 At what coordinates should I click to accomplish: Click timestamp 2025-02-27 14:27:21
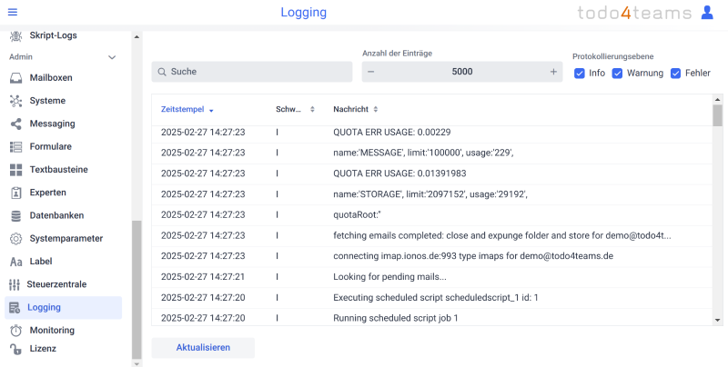click(x=203, y=277)
